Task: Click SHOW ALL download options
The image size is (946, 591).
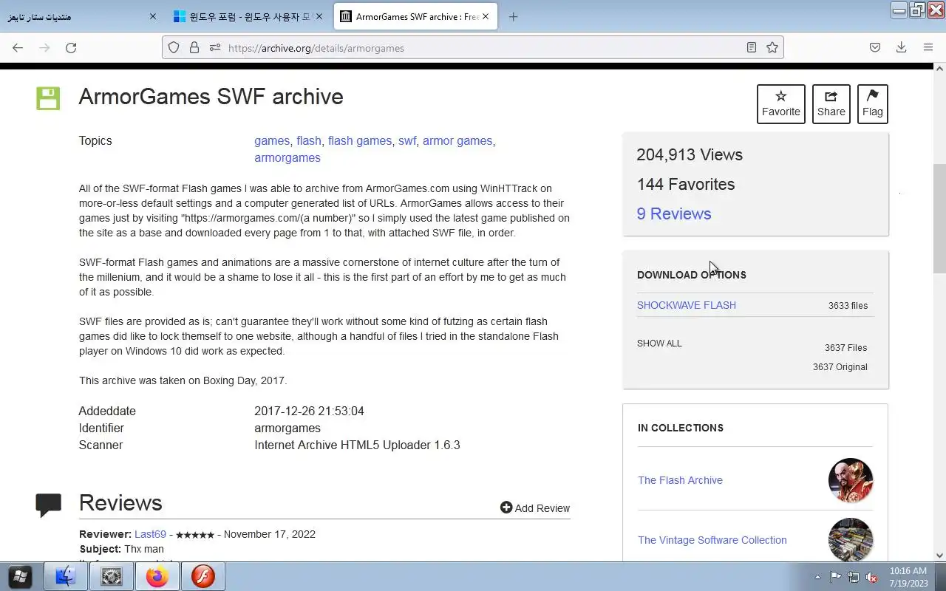Action: click(x=659, y=344)
